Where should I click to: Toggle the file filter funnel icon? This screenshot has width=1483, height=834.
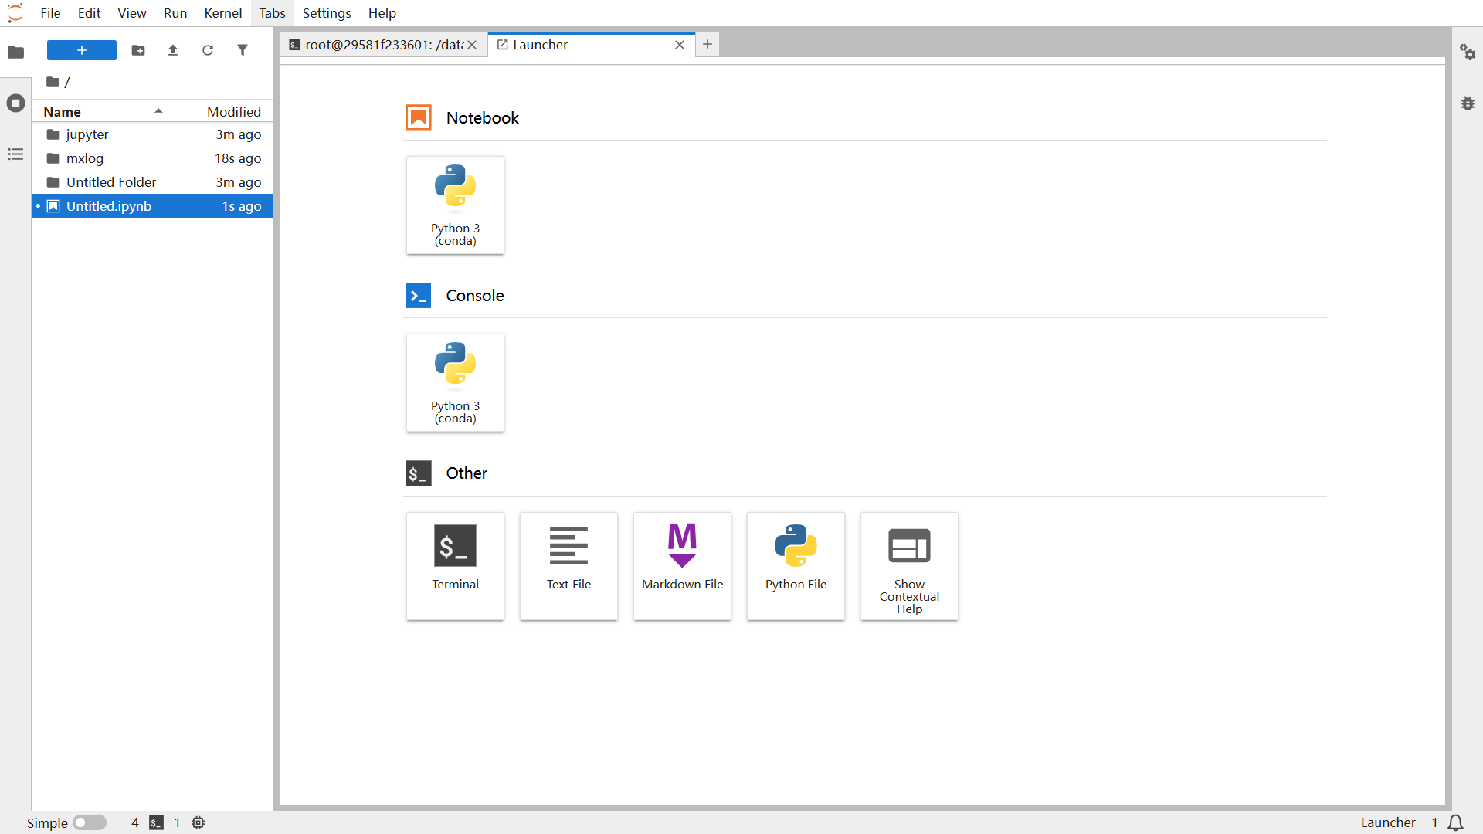click(243, 50)
